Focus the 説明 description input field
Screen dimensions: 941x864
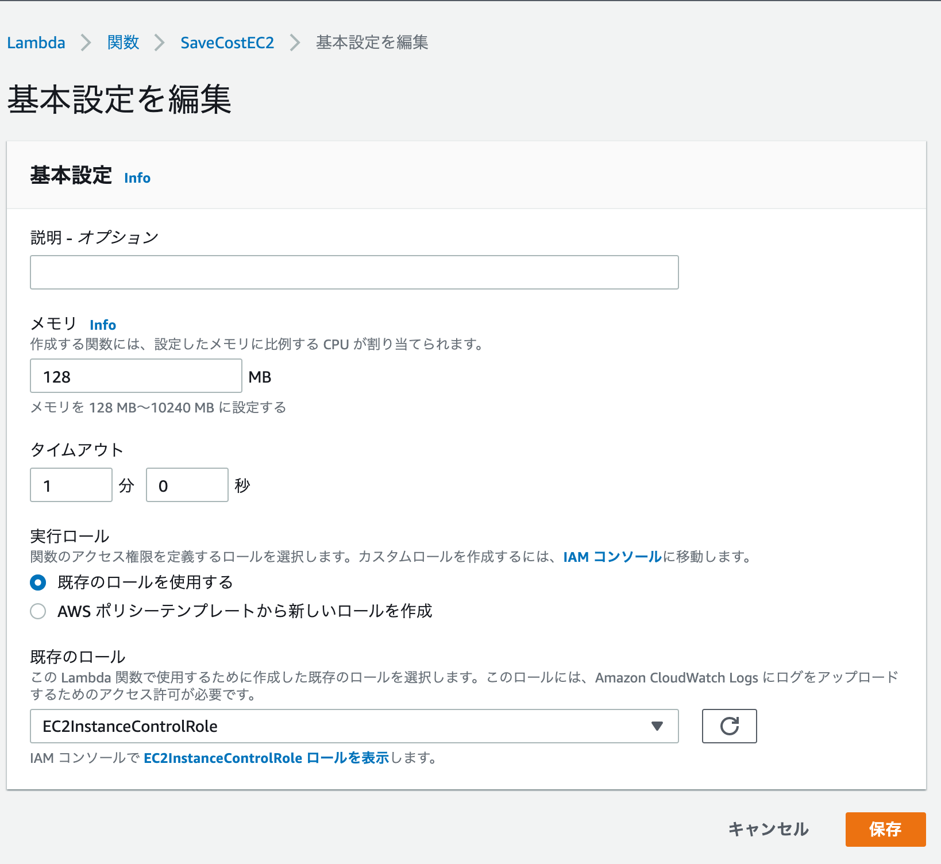[x=354, y=272]
